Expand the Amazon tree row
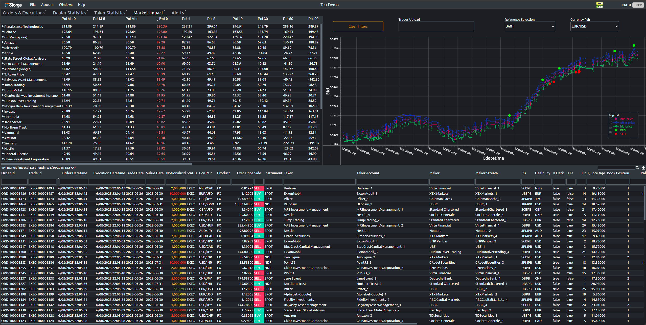Screen dimensions: 646x325 coord(3,42)
